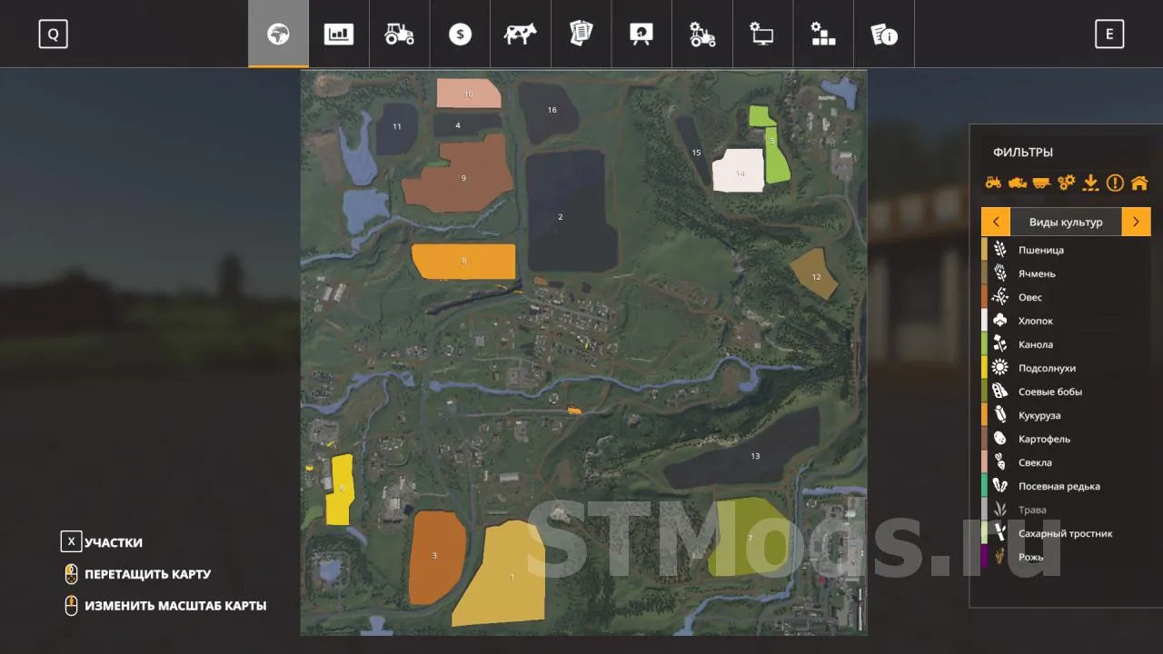Toggle the house buildings filter icon

(1139, 183)
